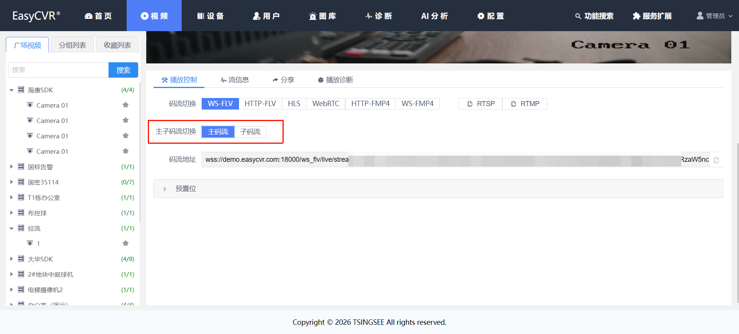The width and height of the screenshot is (739, 334).
Task: Open the 功能搜索 function search
Action: click(x=594, y=16)
